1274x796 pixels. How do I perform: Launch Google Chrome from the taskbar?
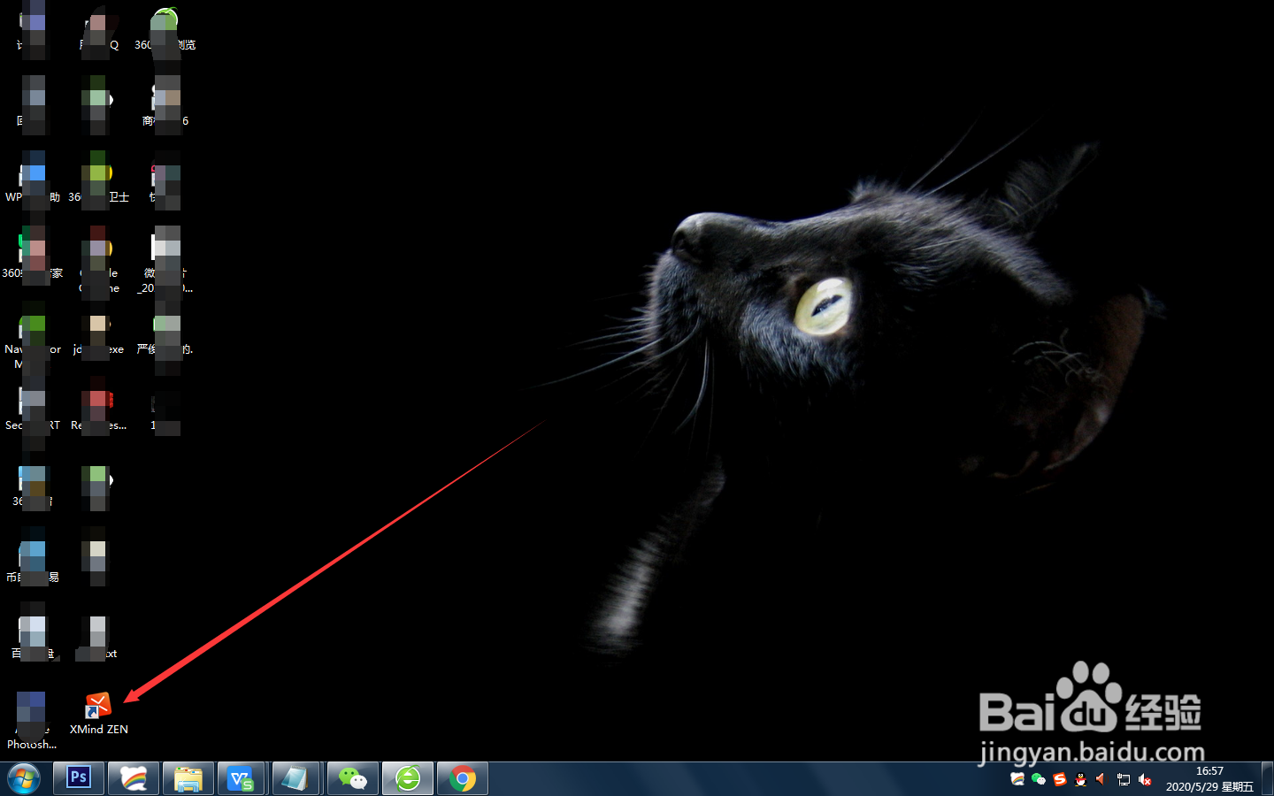click(463, 778)
